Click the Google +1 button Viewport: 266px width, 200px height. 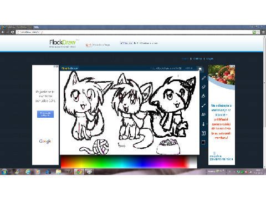[89, 45]
